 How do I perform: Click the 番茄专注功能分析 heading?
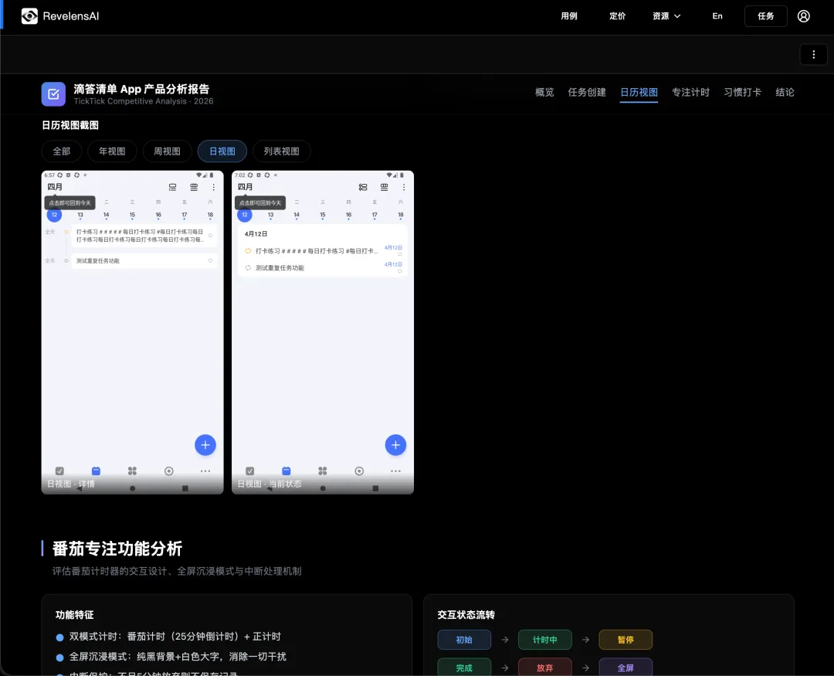pos(117,549)
